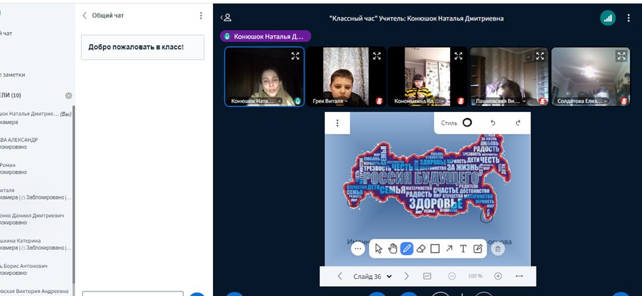Undo the last whiteboard action
The height and width of the screenshot is (296, 642).
(x=493, y=123)
